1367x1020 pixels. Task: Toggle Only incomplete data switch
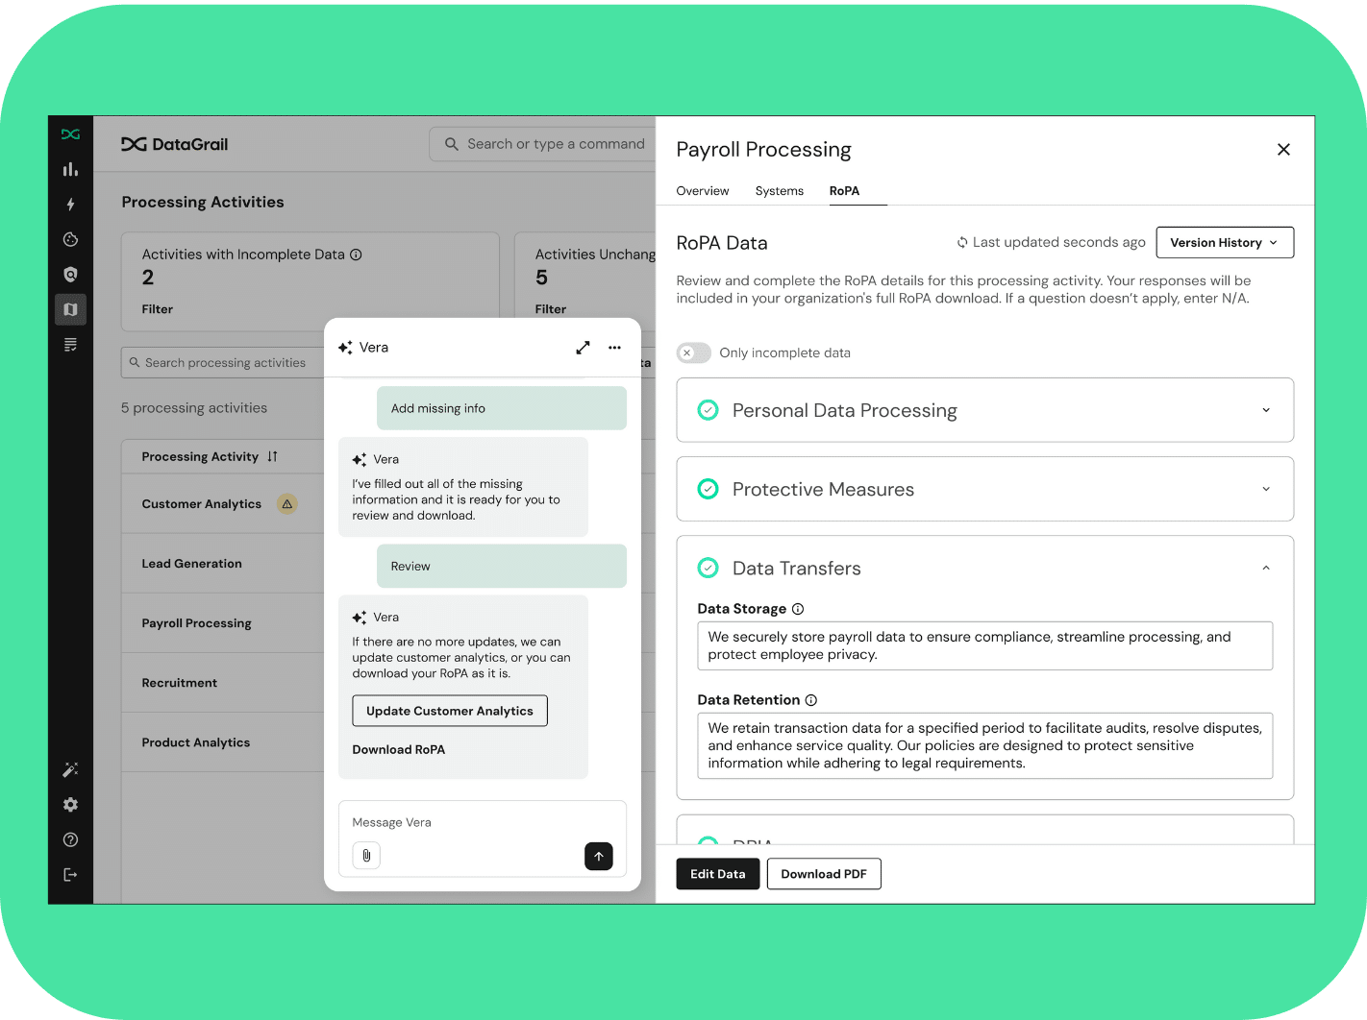click(693, 352)
